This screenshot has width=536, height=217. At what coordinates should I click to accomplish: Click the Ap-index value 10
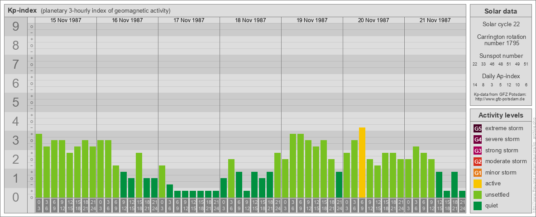click(517, 85)
